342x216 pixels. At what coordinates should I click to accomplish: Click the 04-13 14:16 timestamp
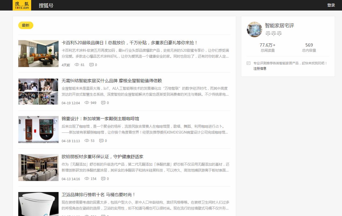point(71,179)
